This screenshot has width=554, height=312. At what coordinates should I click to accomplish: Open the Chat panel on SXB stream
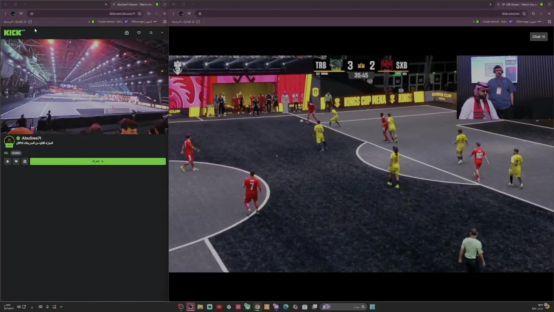538,37
